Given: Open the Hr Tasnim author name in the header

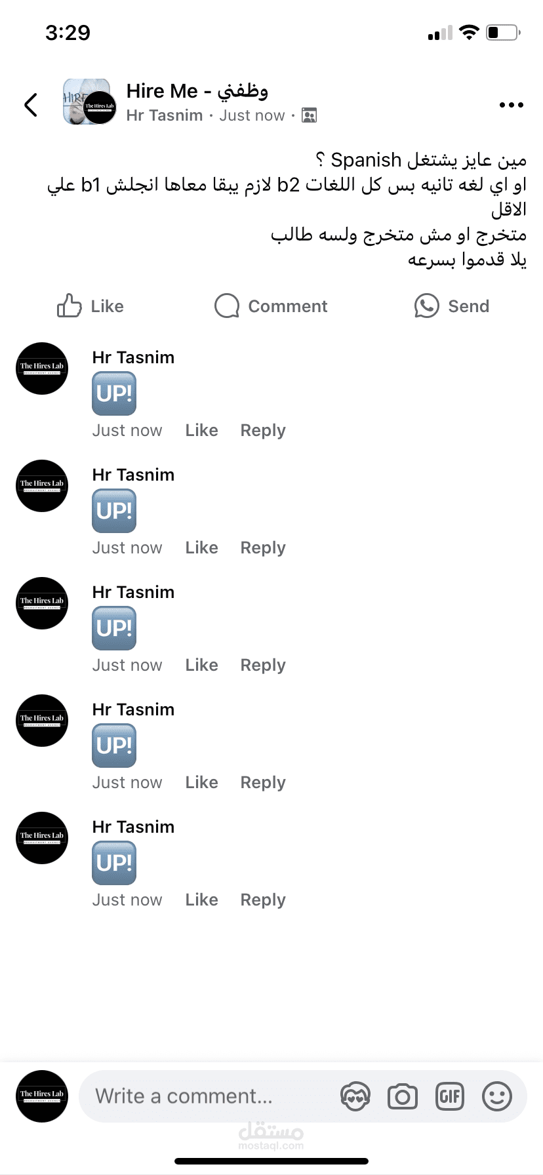Looking at the screenshot, I should [165, 115].
